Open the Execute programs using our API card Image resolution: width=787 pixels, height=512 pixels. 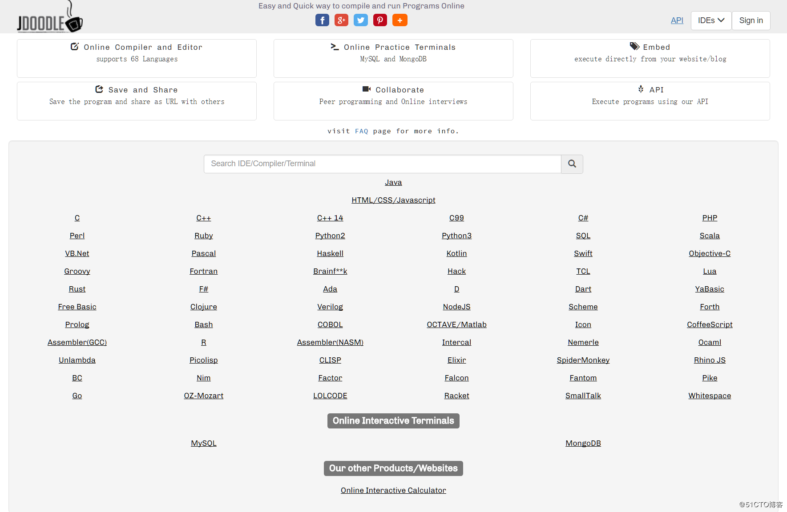pos(650,101)
